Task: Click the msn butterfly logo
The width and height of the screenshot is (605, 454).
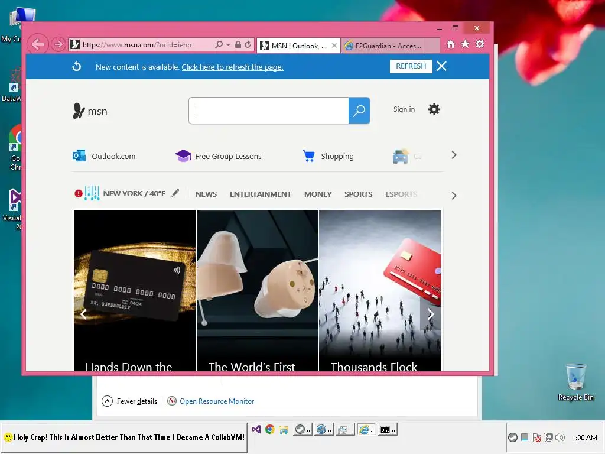Action: (x=90, y=111)
